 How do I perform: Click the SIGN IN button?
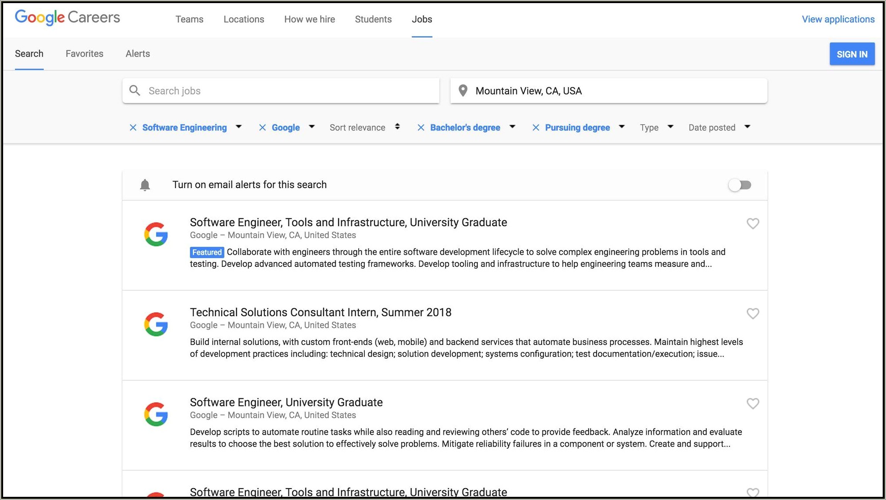click(852, 53)
